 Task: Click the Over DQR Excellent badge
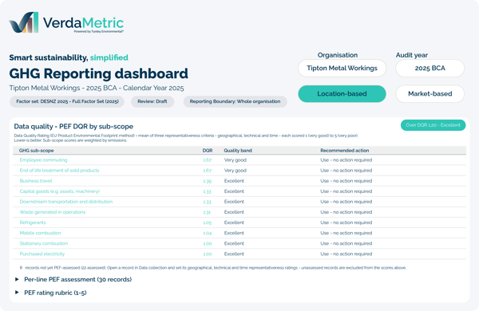tap(433, 125)
